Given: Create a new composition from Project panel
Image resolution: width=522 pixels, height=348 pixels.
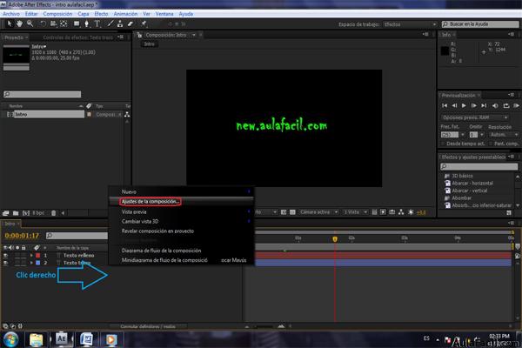Looking at the screenshot, I should click(26, 213).
